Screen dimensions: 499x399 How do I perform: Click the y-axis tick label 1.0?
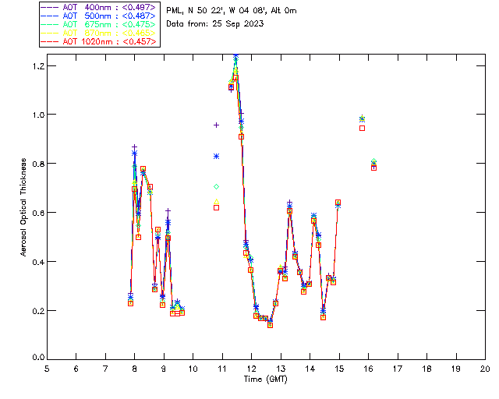point(37,115)
